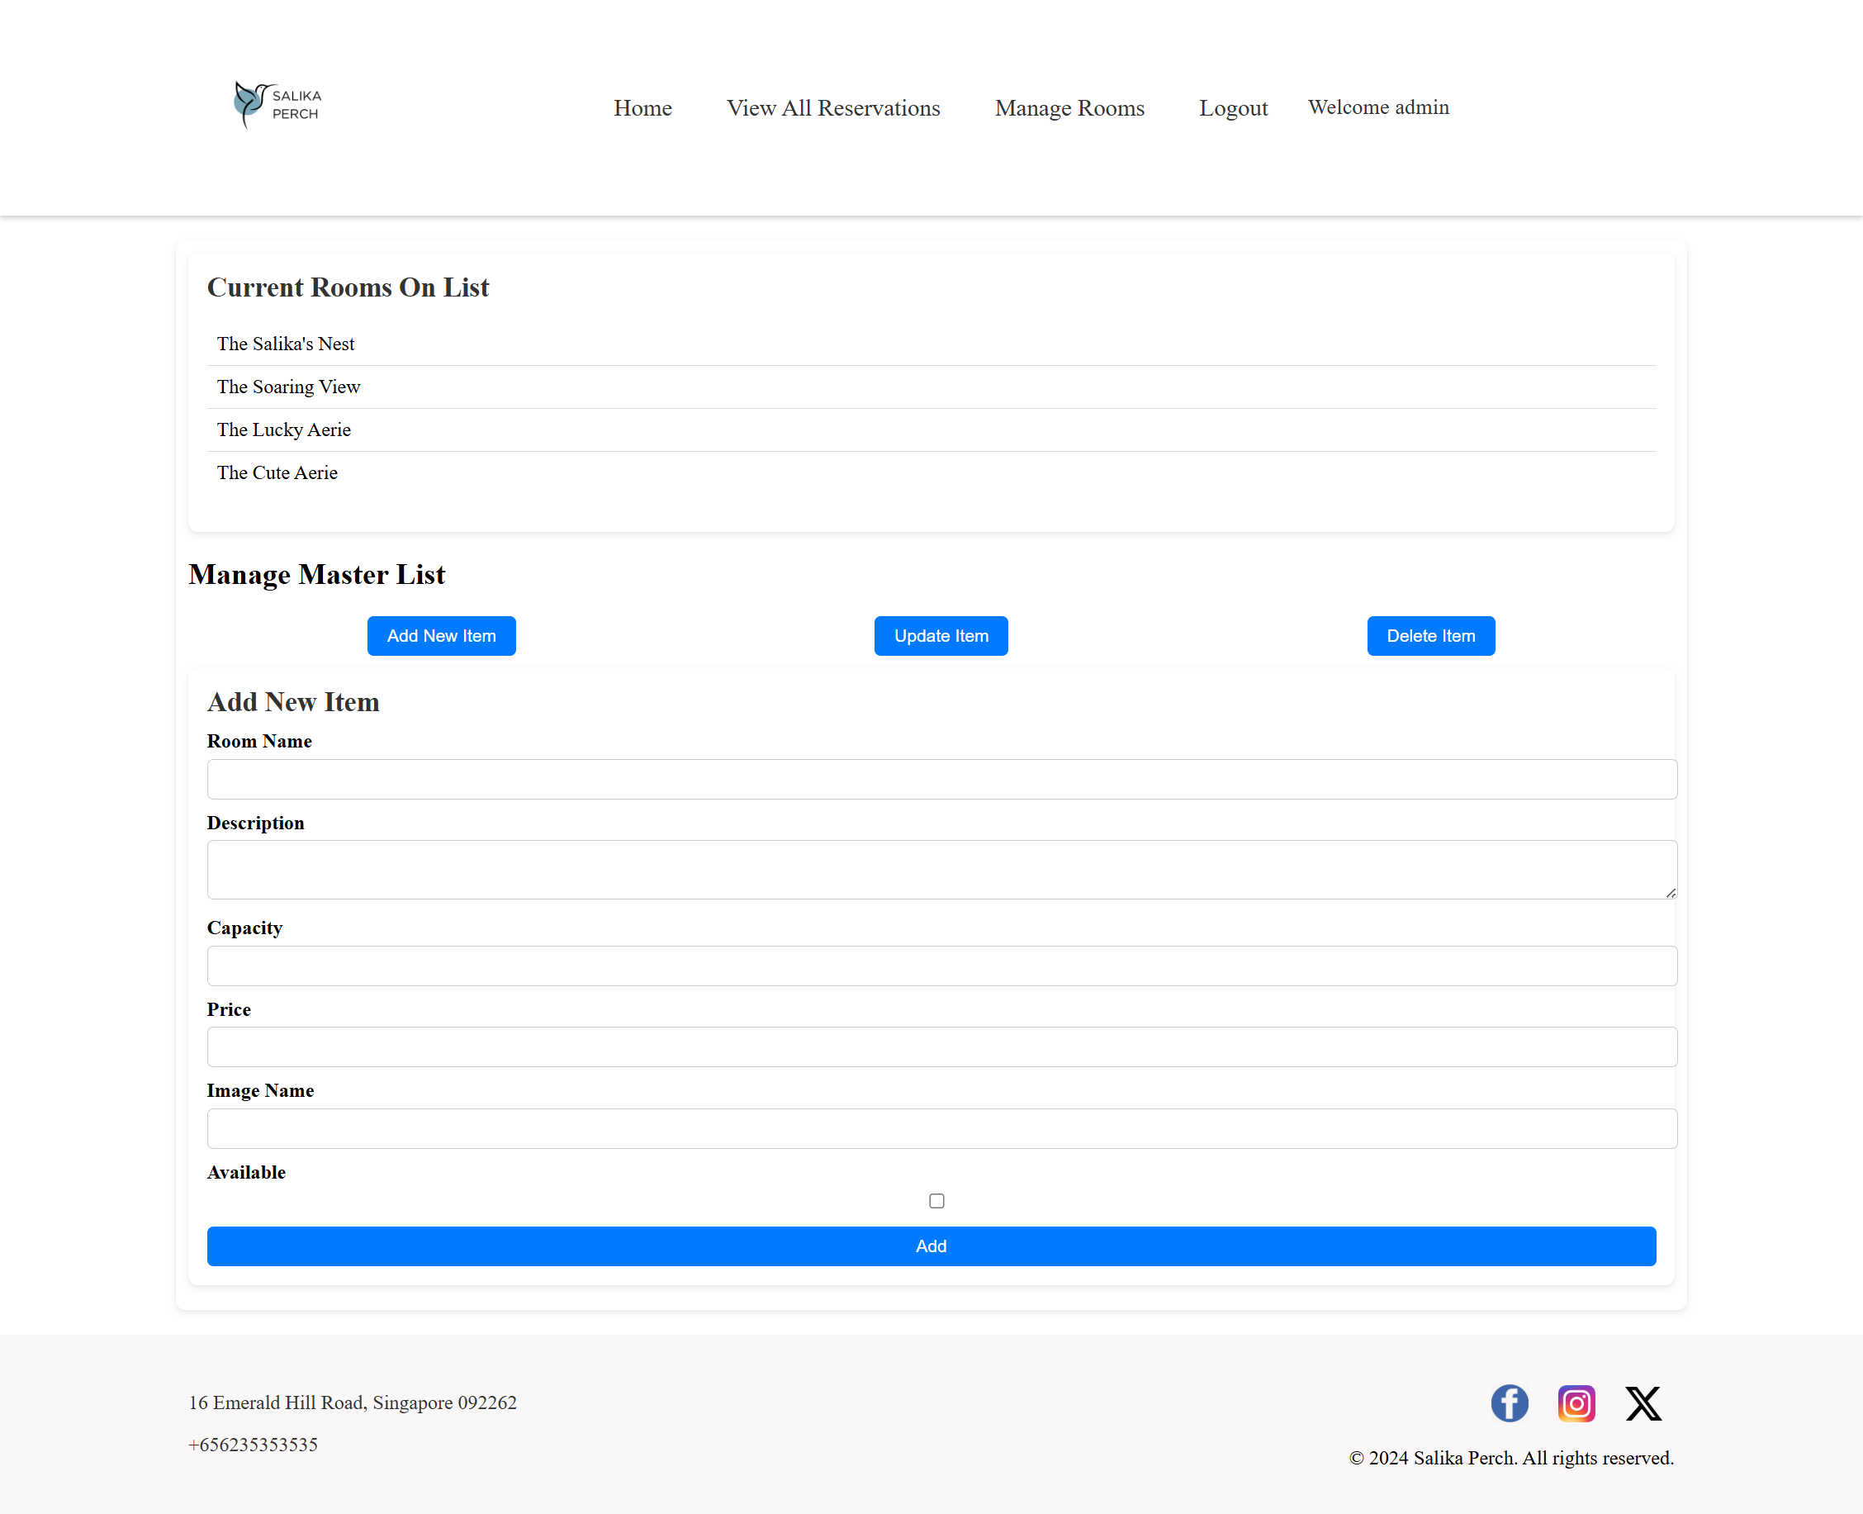1863x1514 pixels.
Task: Click Logout in the navigation bar
Action: click(1233, 108)
